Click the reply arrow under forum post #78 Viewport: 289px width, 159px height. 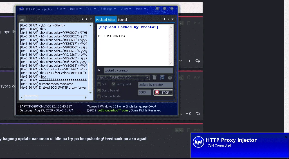(x=198, y=61)
